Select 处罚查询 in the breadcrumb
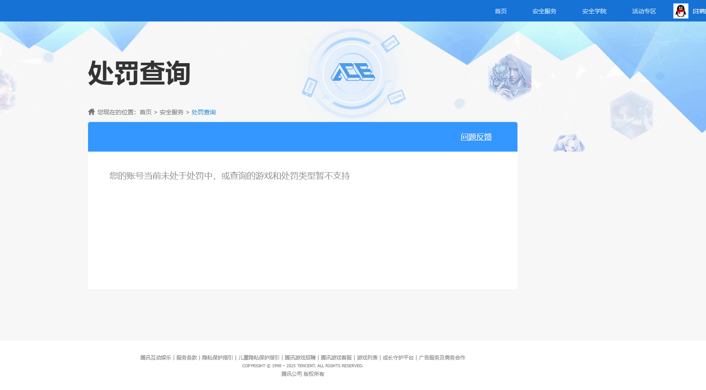Image resolution: width=706 pixels, height=390 pixels. click(203, 112)
